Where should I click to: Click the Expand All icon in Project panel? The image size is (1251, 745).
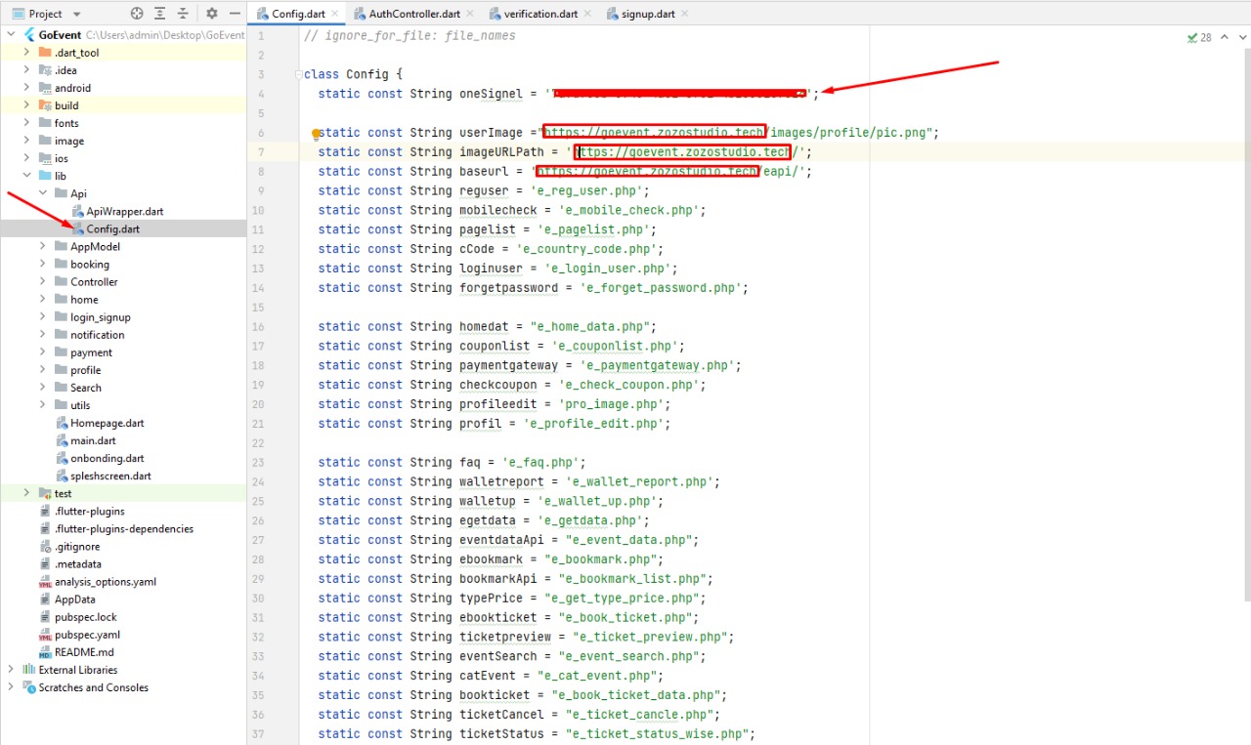(x=160, y=14)
